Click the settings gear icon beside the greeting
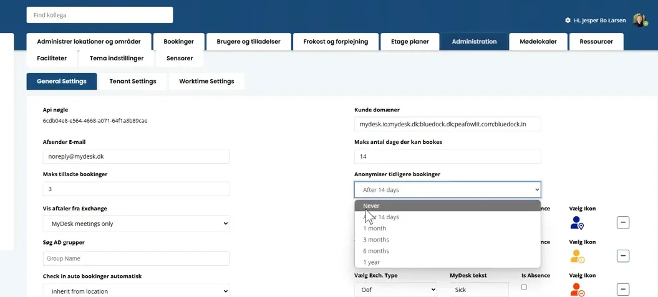This screenshot has height=297, width=658. (568, 20)
